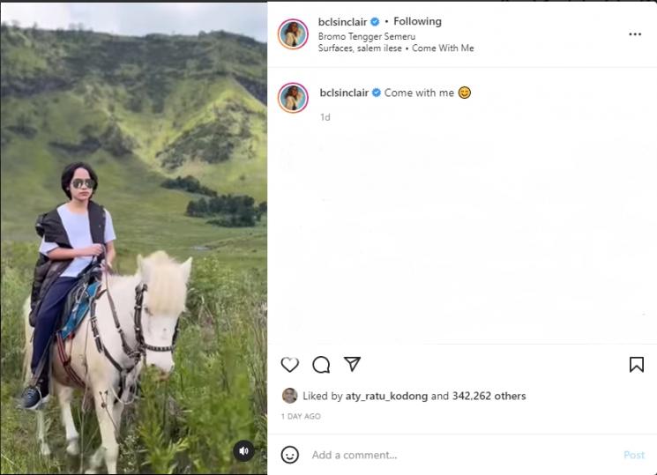657x475 pixels.
Task: Click the bclsinclair username in the caption
Action: coord(343,93)
